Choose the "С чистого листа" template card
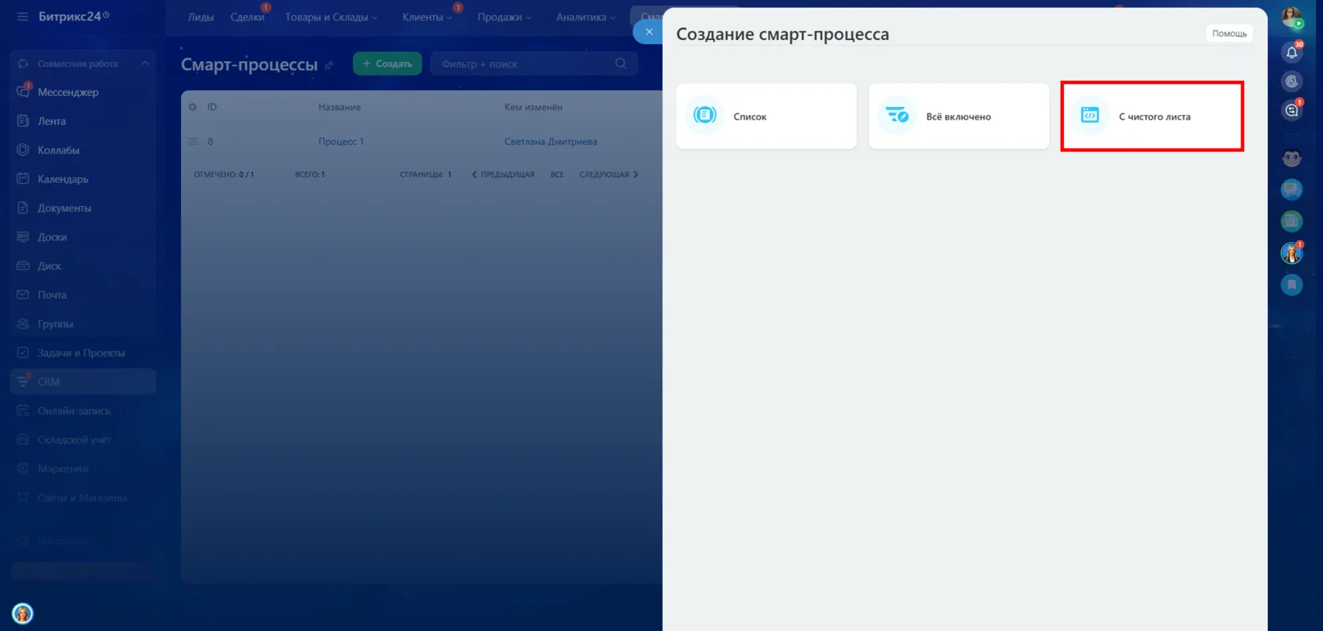1323x631 pixels. tap(1152, 116)
